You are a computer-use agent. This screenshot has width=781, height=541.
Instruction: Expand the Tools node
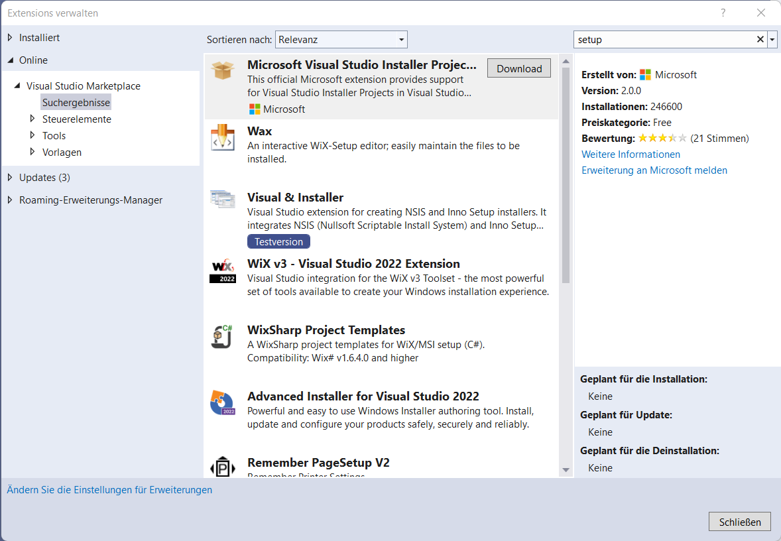(32, 135)
